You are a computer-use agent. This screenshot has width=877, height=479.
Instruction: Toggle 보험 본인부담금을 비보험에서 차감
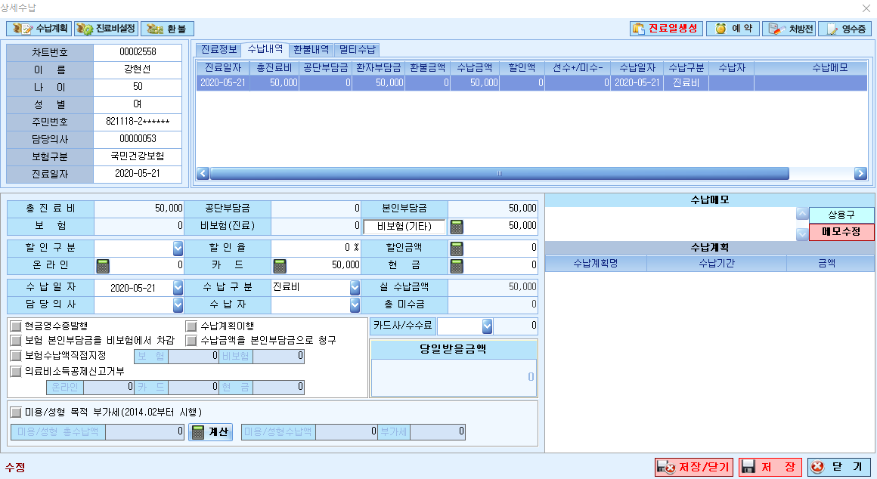tap(16, 341)
